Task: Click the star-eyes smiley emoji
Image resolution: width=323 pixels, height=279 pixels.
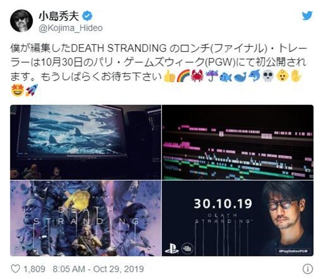Action: point(18,90)
